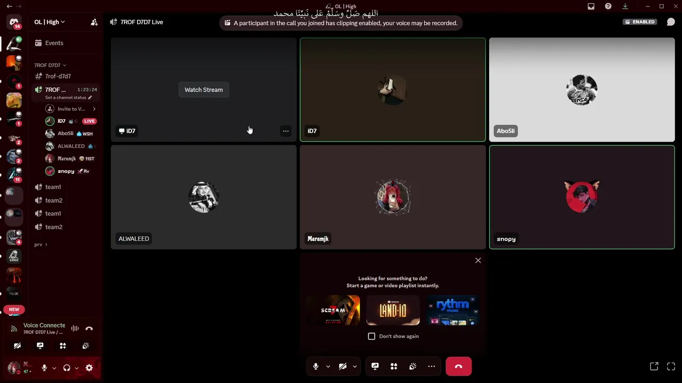Viewport: 682px width, 383px height.
Task: Open camera options dropdown in call bar
Action: coord(354,367)
